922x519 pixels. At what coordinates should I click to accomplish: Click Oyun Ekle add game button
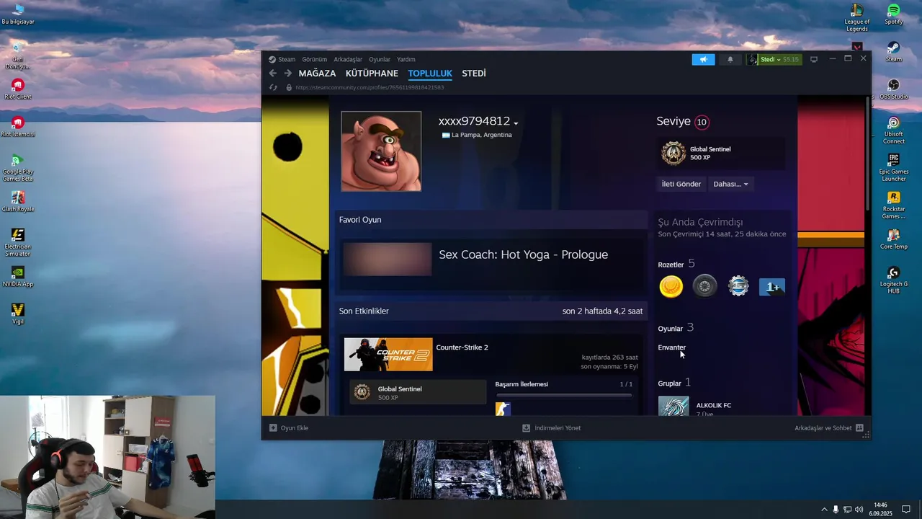coord(289,427)
